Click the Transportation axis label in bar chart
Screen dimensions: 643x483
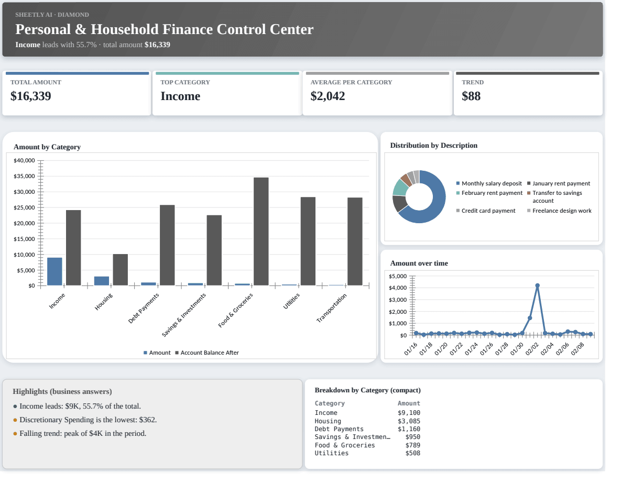pos(332,308)
